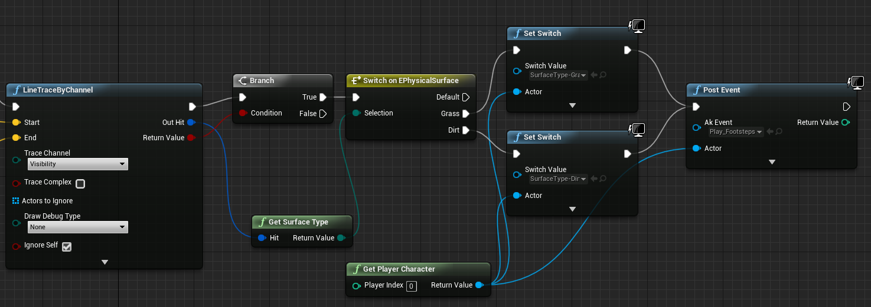Screen dimensions: 871x307
Task: Click the Switch Value pin on SurfaceType-Dirt node
Action: (x=517, y=174)
